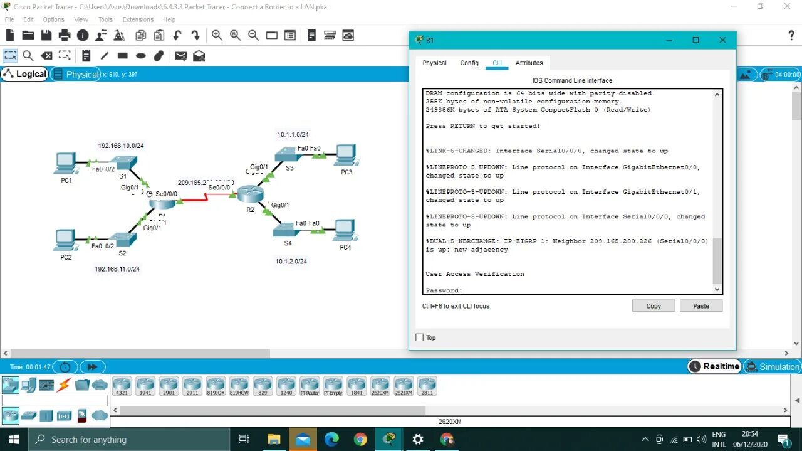802x451 pixels.
Task: Open file using the folder toolbar icon
Action: click(28, 36)
